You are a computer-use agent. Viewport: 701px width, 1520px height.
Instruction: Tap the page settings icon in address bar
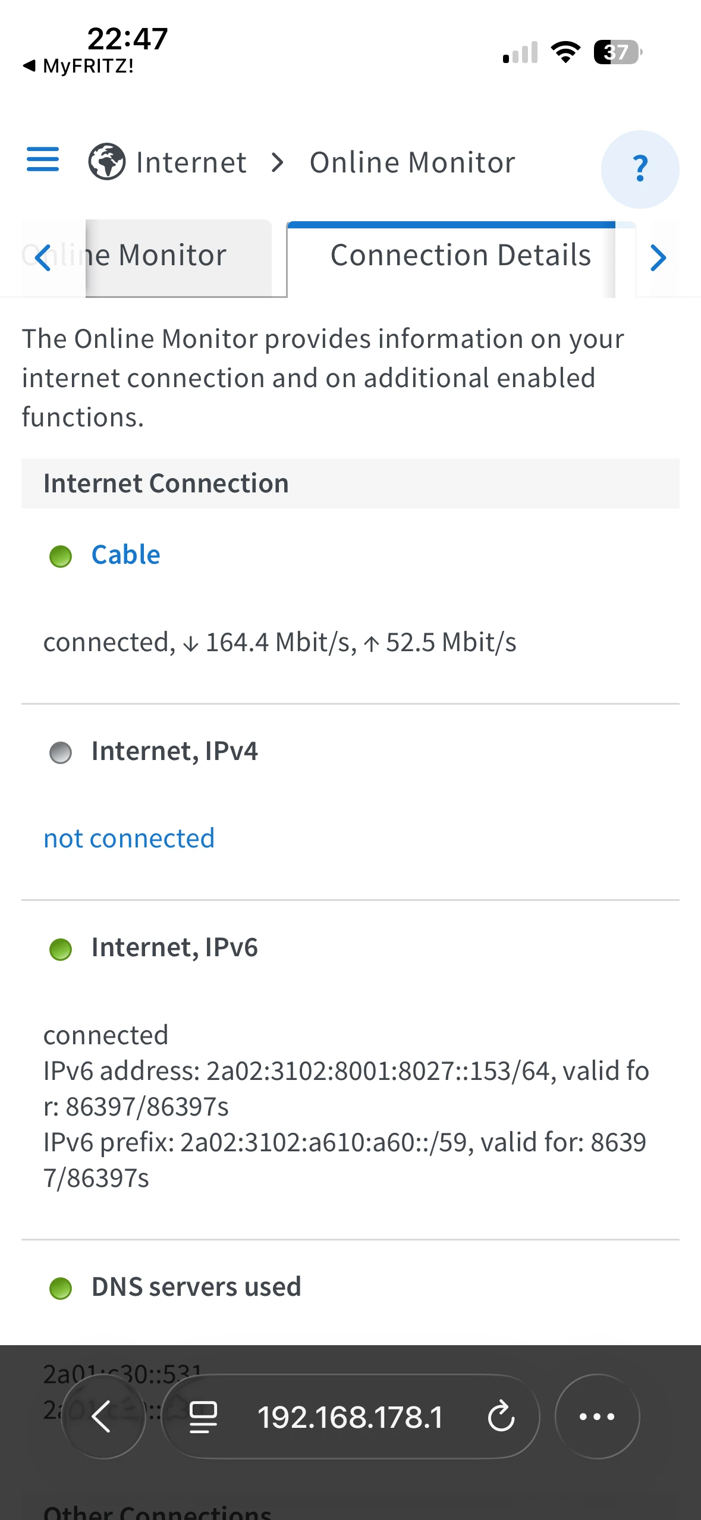203,1416
